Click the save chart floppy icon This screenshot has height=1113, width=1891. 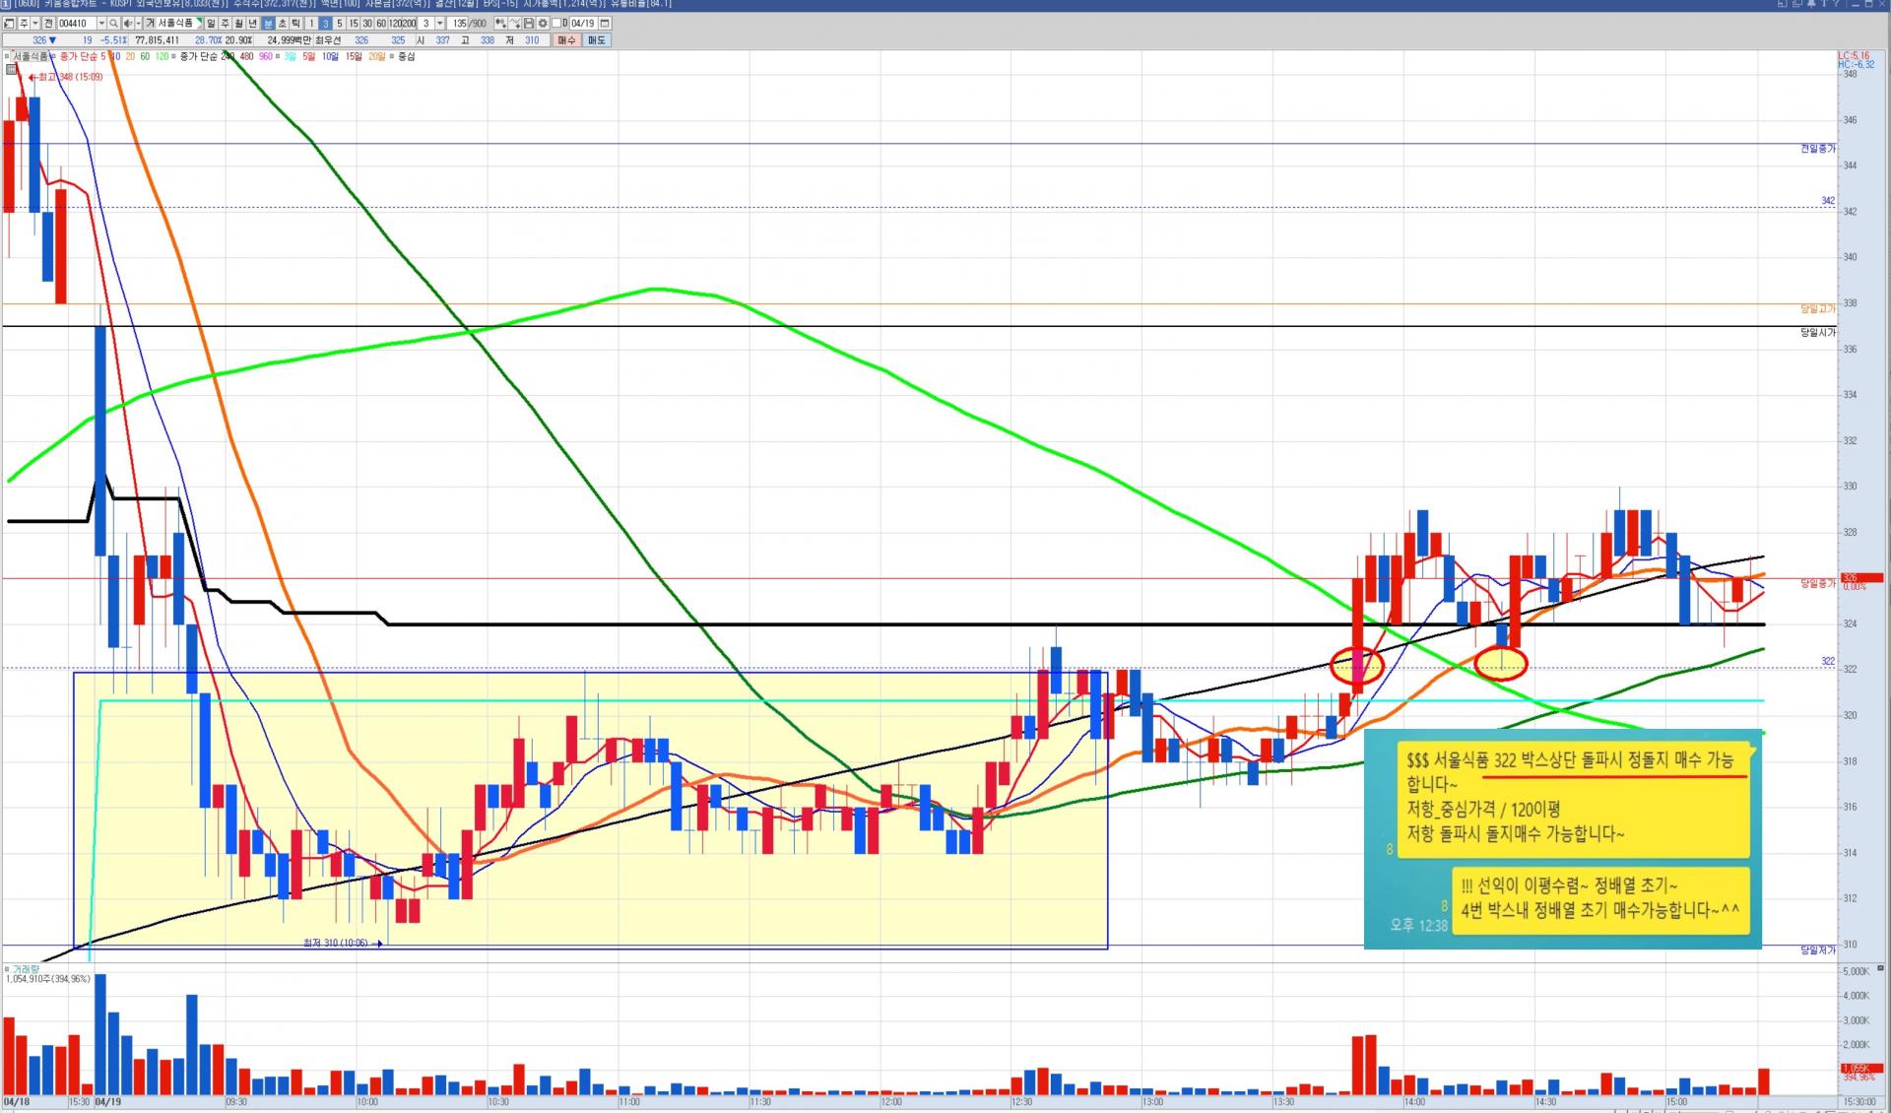tap(528, 24)
